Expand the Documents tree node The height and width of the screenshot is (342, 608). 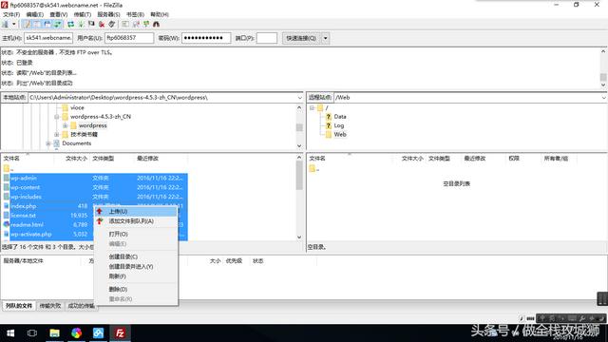[48, 143]
